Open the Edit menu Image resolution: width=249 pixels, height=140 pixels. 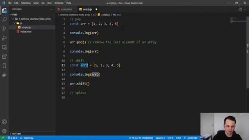pyautogui.click(x=16, y=3)
